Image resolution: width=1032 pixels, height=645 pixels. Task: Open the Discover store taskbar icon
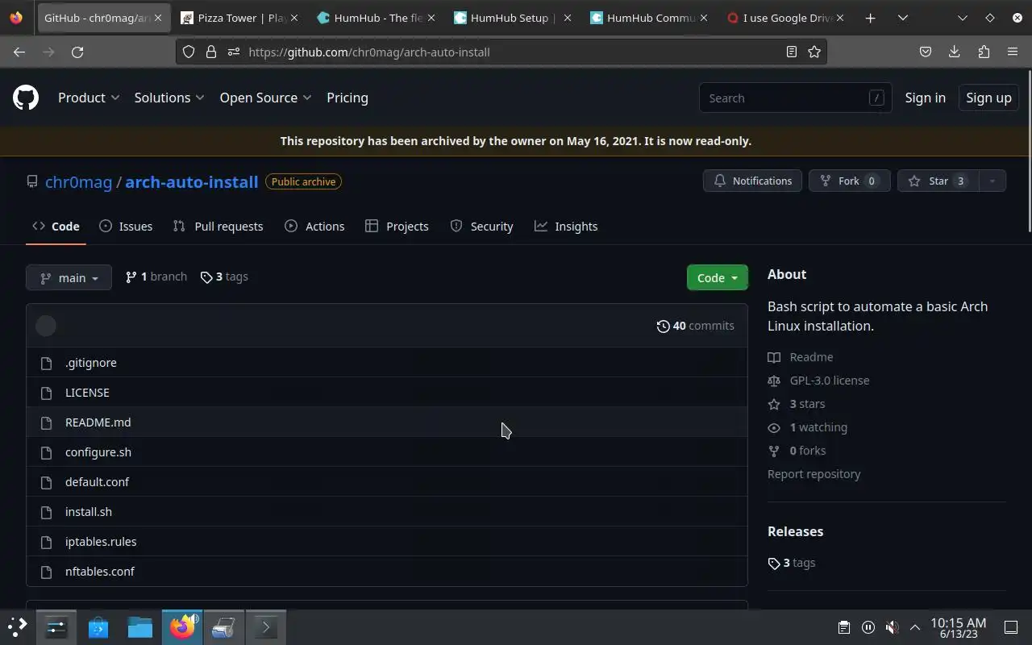[x=98, y=626]
